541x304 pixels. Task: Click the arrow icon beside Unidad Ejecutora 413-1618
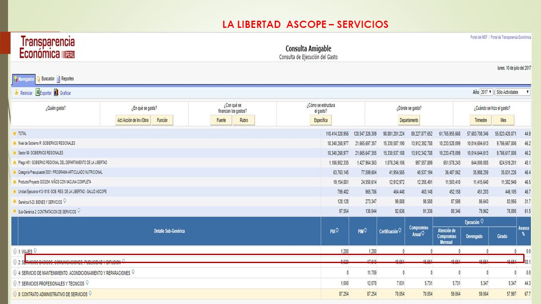tap(15, 192)
